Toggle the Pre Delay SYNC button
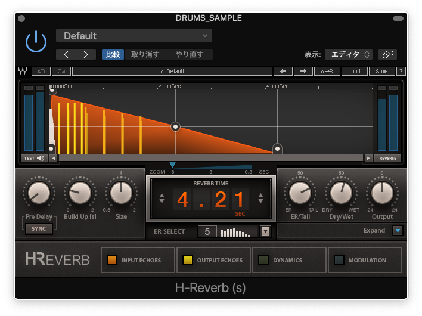Screen dimensions: 422x316 pos(39,229)
